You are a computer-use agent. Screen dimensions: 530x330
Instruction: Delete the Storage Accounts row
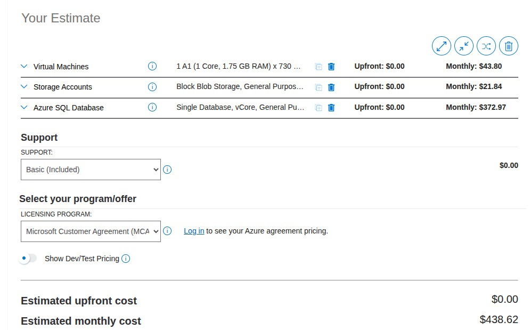point(331,87)
